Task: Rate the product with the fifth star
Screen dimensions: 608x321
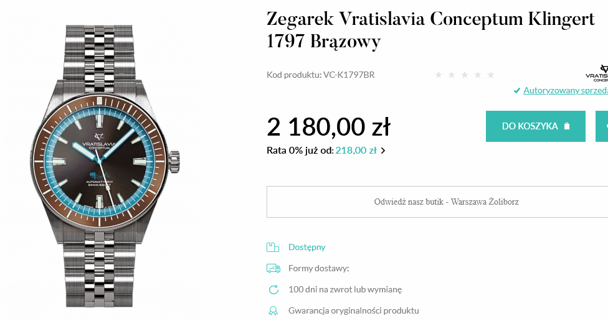Action: coord(491,75)
